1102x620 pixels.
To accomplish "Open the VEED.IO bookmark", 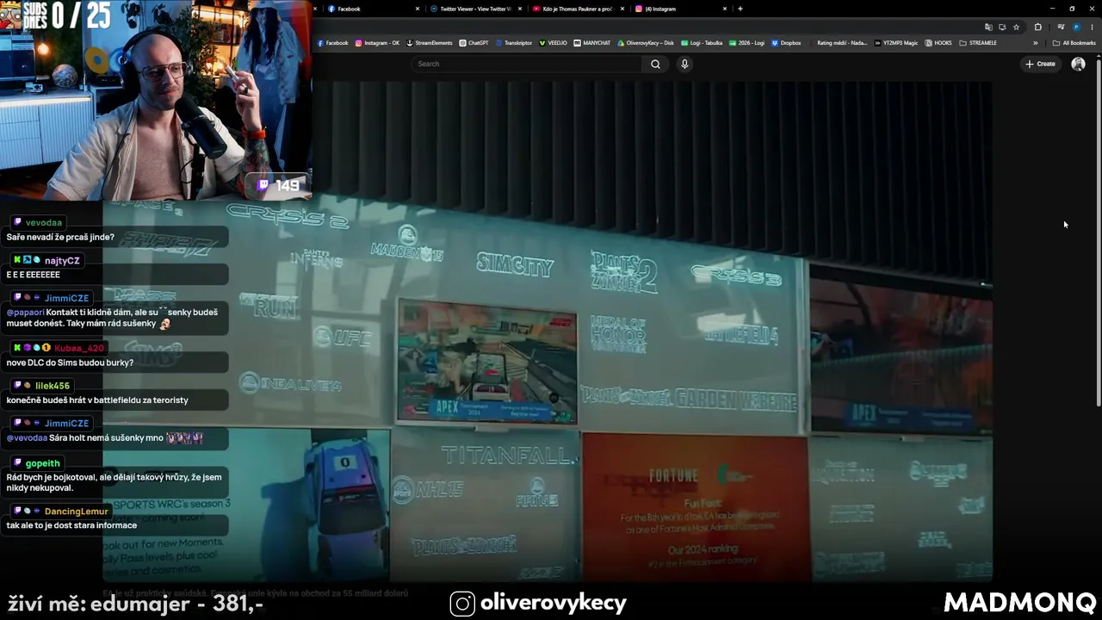I will point(554,43).
